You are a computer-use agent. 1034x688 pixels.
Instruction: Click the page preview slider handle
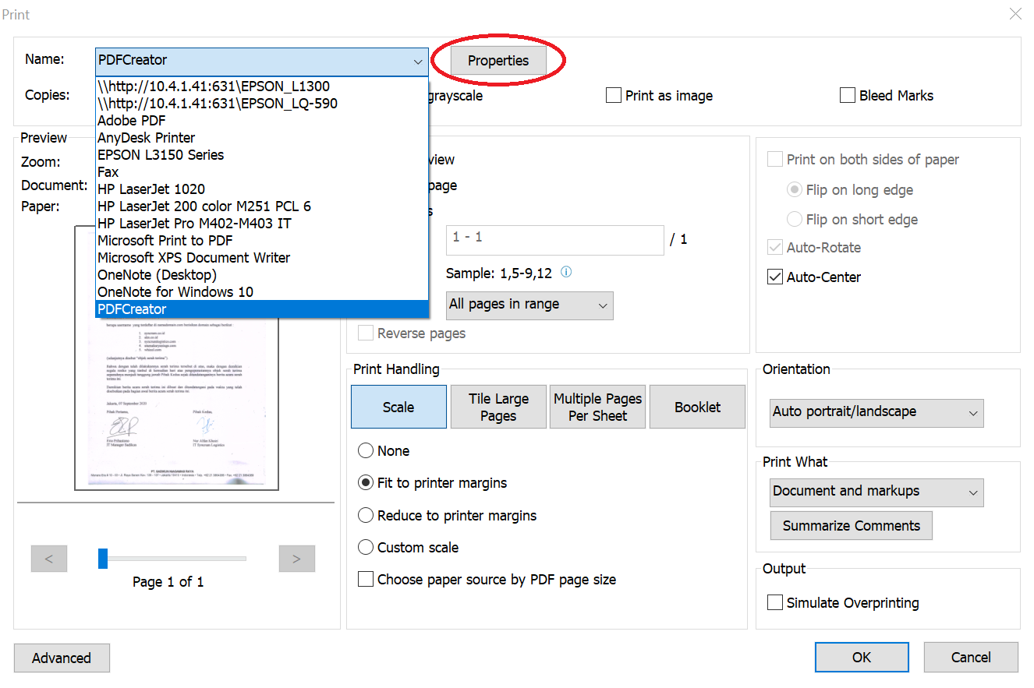103,558
